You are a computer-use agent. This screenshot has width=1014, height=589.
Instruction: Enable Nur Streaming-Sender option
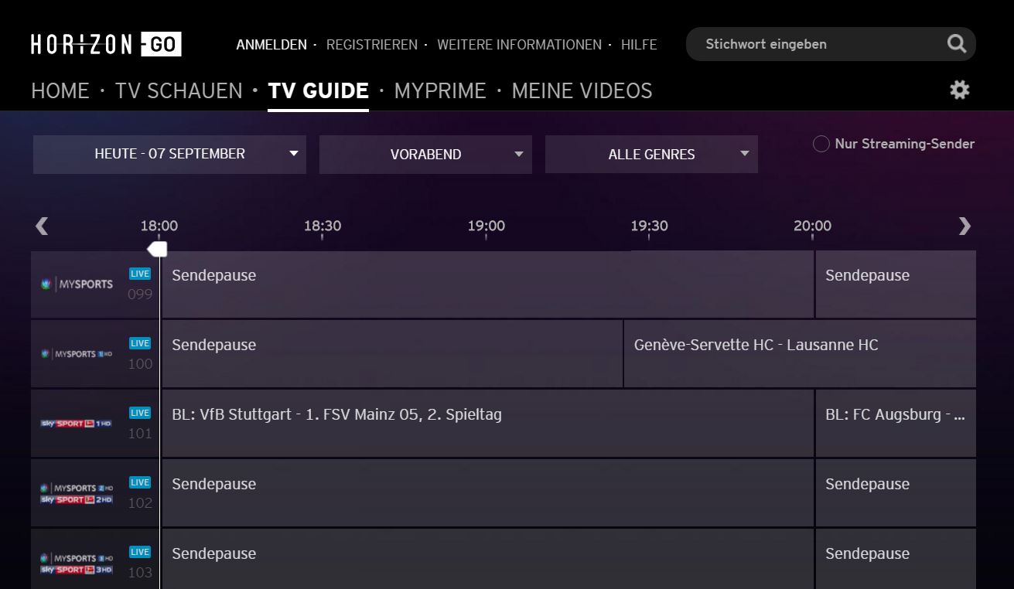(x=821, y=144)
